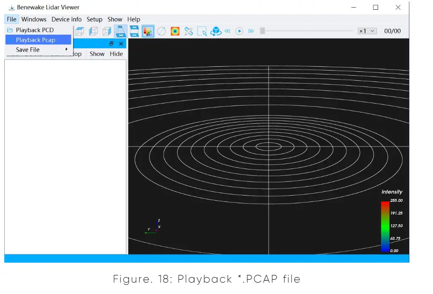This screenshot has height=294, width=433.
Task: Select the rectangular point selection tool
Action: click(202, 31)
